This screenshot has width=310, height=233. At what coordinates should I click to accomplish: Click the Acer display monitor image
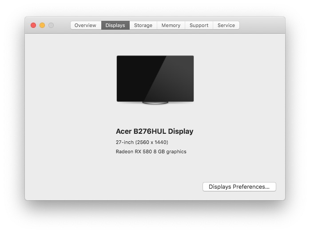(155, 80)
